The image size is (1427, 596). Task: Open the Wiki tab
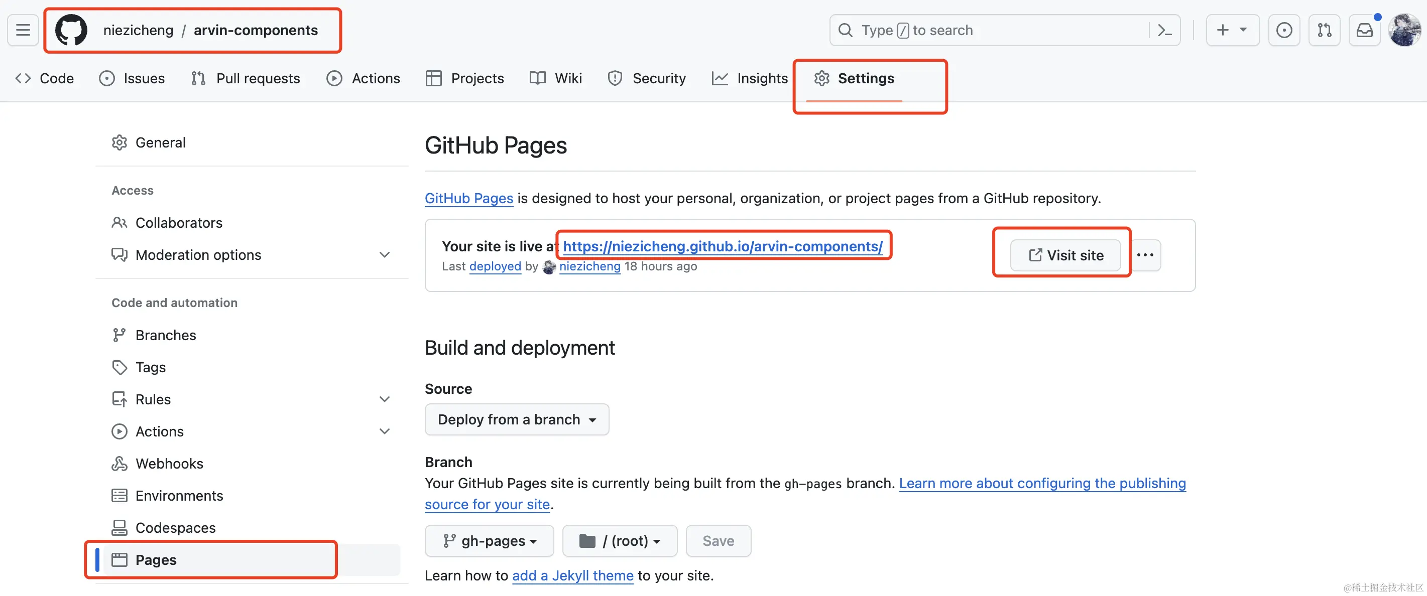click(x=556, y=79)
